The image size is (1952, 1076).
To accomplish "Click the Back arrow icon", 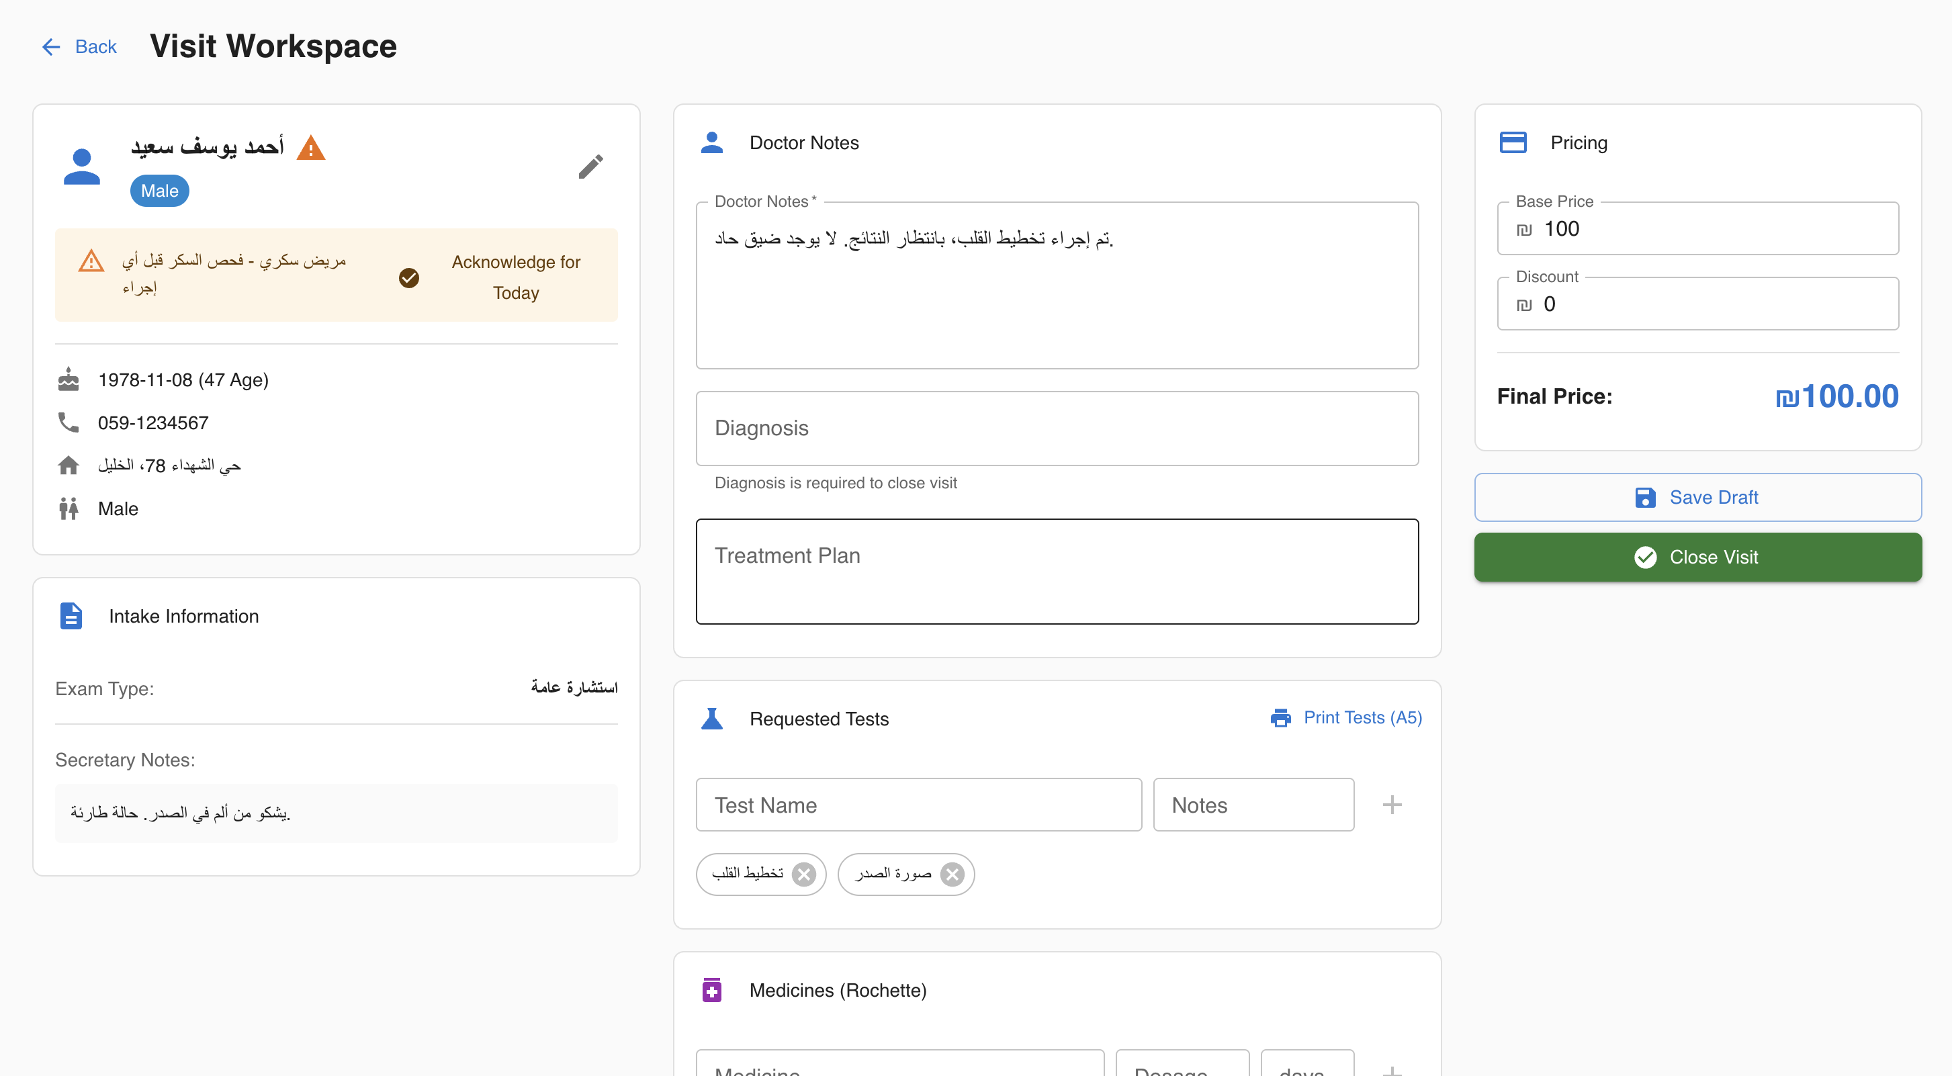I will coord(51,46).
